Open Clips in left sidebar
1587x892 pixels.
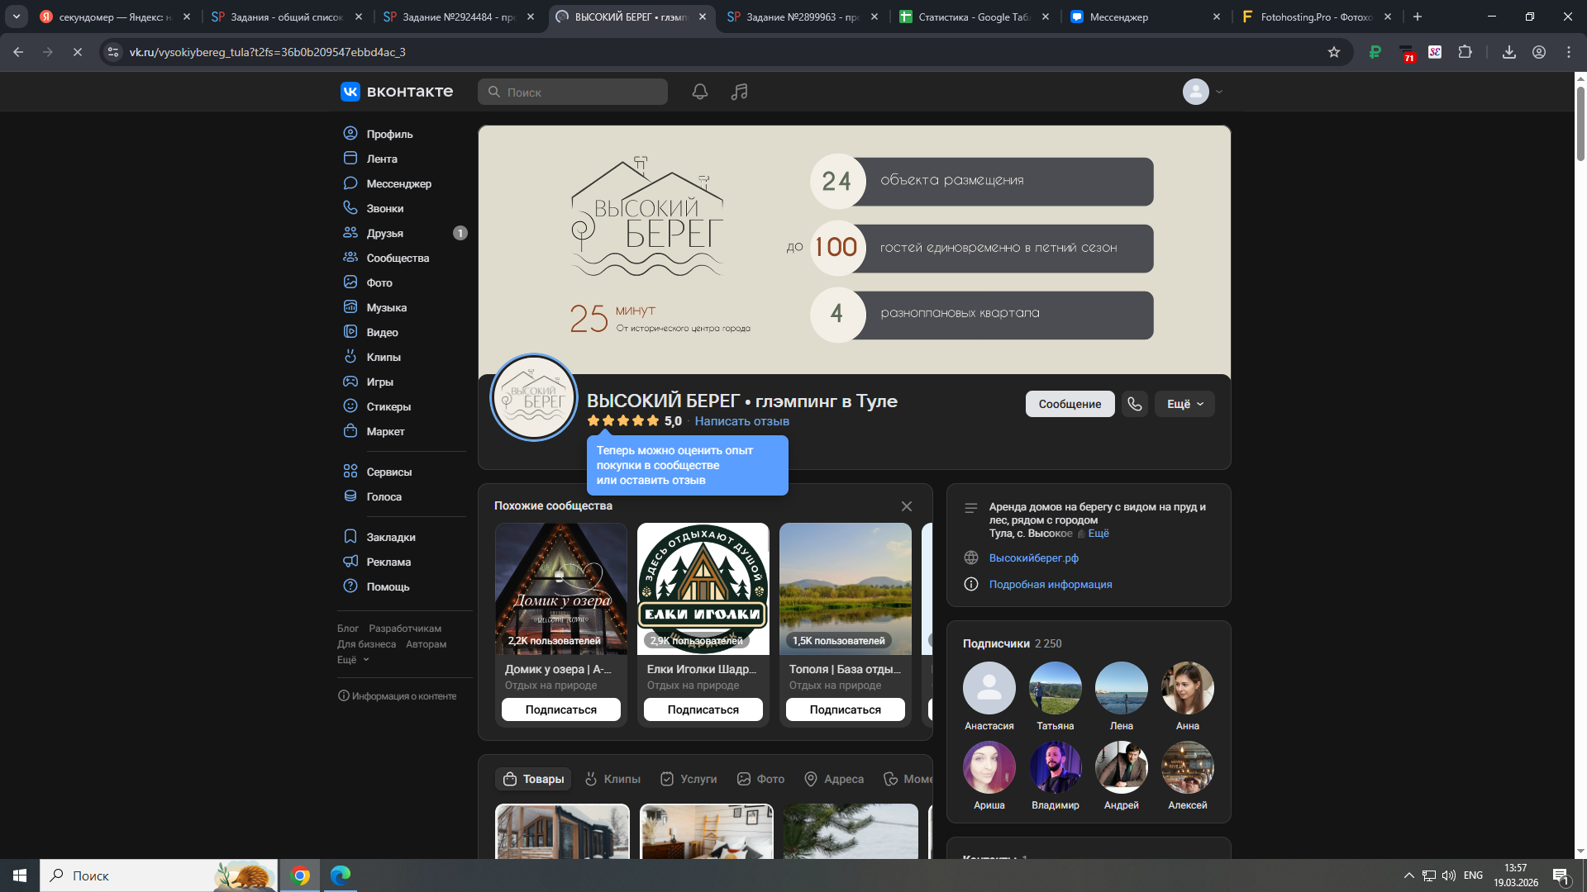tap(384, 357)
